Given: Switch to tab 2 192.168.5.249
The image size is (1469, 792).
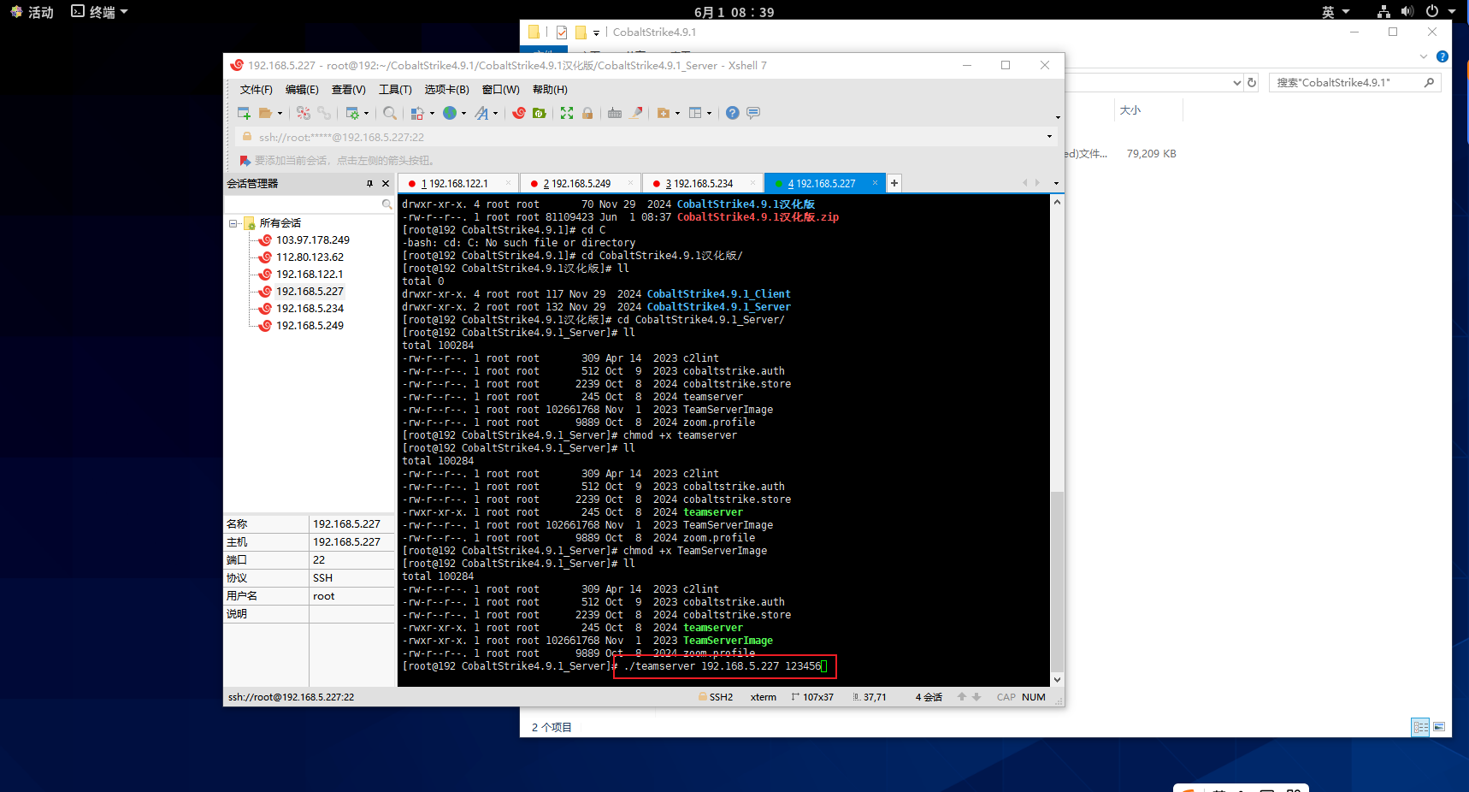Looking at the screenshot, I should tap(580, 184).
